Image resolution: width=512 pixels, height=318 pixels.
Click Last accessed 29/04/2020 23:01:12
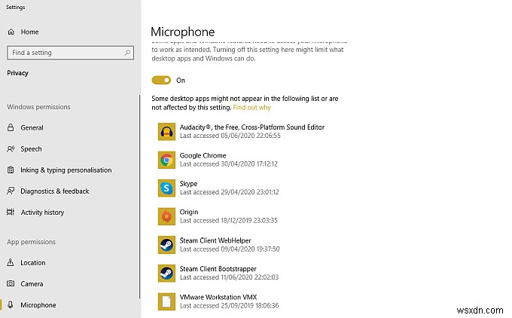229,192
